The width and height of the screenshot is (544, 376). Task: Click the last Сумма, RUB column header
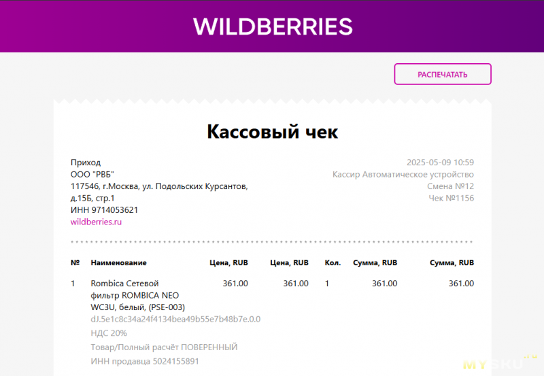(452, 262)
